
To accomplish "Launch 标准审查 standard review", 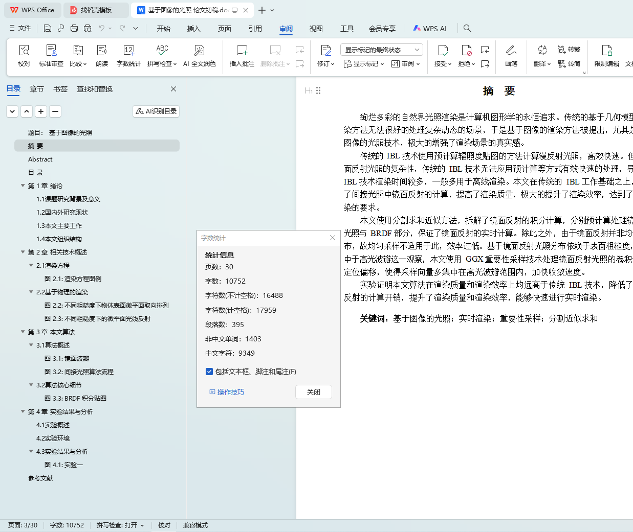I will pos(51,56).
